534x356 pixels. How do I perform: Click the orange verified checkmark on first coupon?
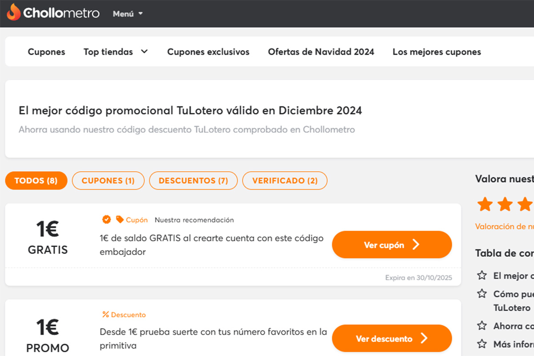[x=106, y=219]
